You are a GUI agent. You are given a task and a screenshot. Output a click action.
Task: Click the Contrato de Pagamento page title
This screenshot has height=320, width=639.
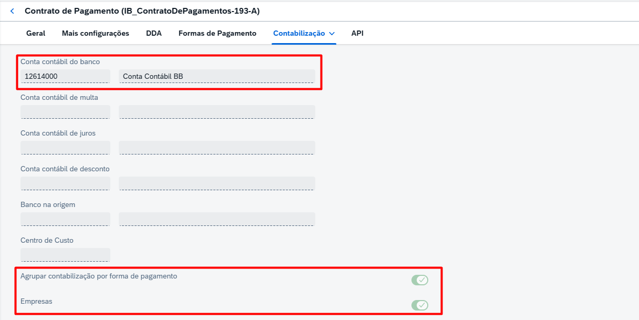pyautogui.click(x=142, y=11)
